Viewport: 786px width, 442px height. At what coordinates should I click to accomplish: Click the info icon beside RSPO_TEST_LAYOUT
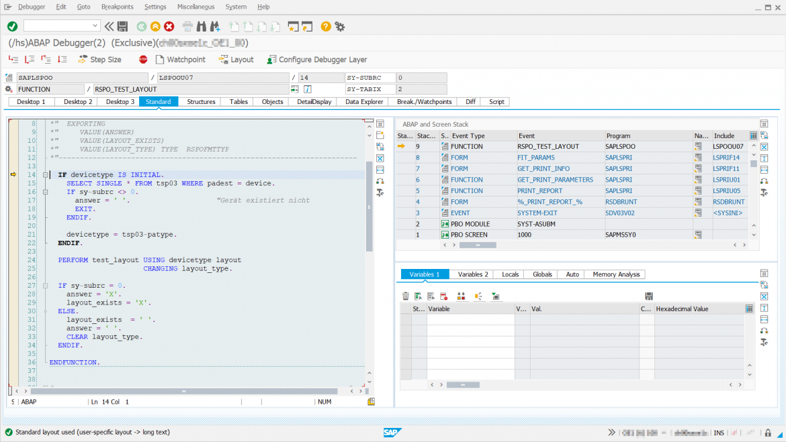pyautogui.click(x=307, y=89)
